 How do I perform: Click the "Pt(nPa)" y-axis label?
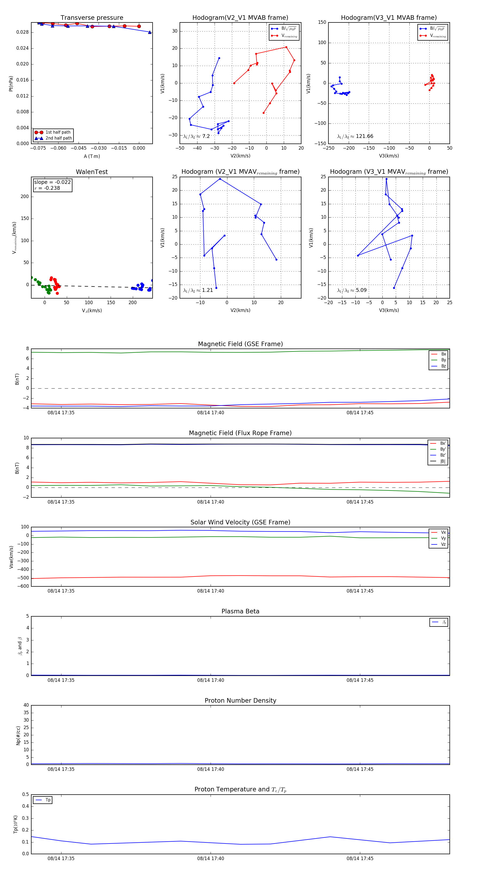(x=11, y=83)
